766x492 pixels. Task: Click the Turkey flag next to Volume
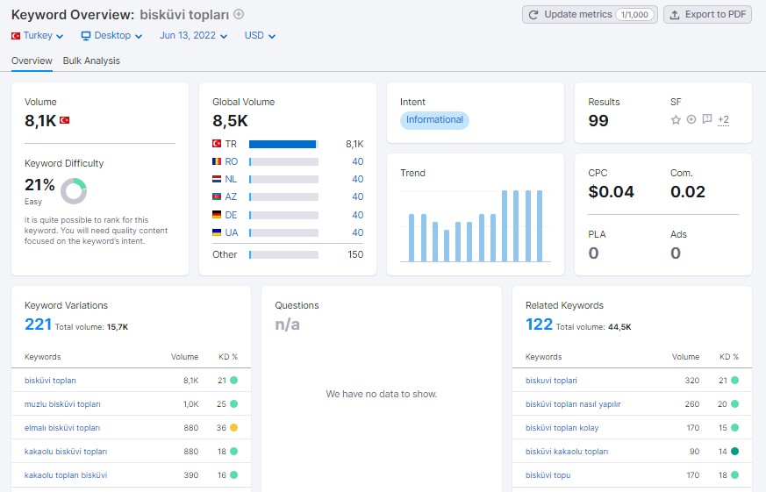(64, 120)
